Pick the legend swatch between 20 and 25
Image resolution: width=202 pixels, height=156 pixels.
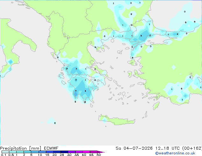point(57,152)
